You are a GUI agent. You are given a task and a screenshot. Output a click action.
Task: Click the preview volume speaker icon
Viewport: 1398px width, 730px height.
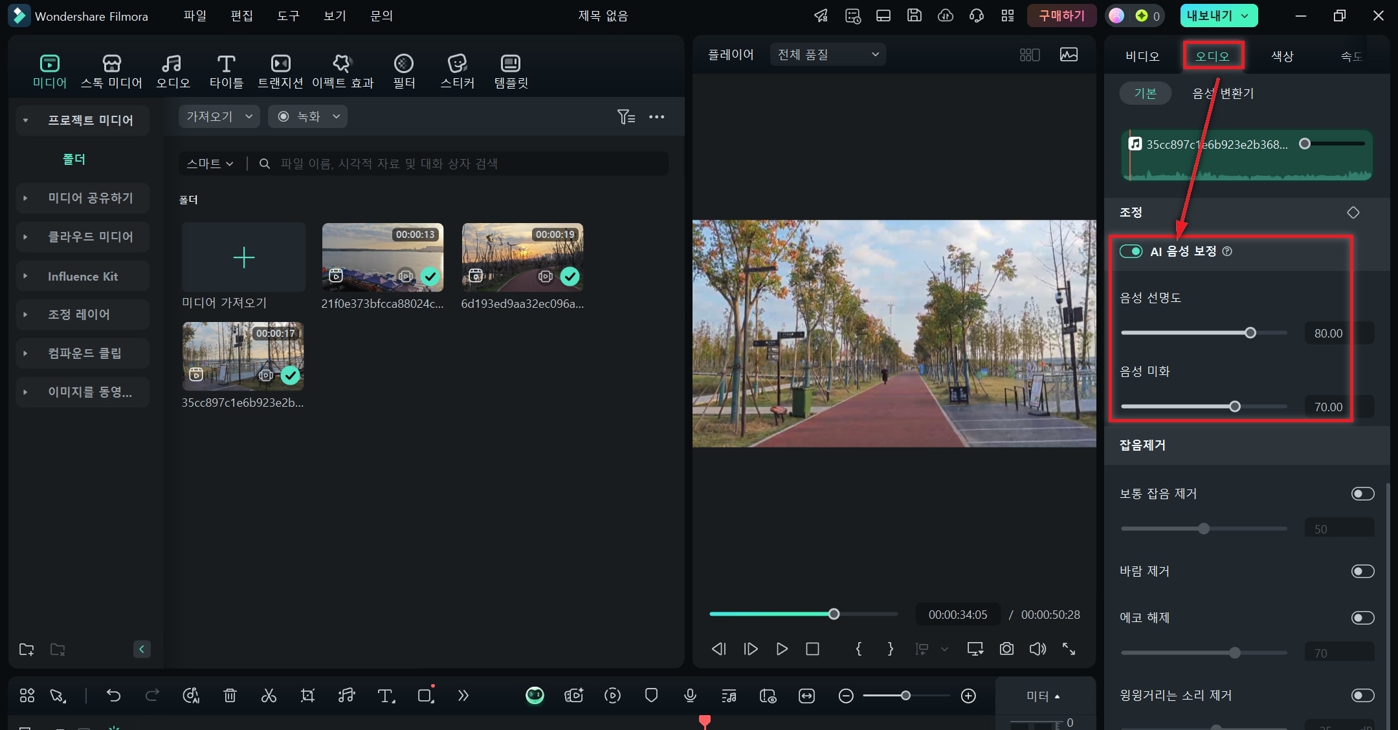pos(1037,649)
